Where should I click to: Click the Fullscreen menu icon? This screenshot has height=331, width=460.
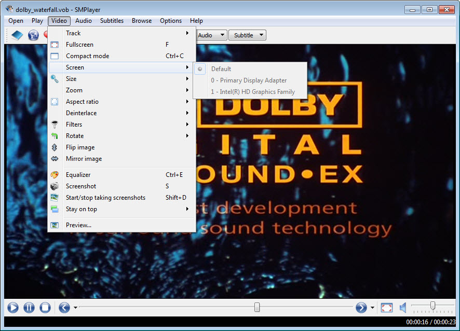[55, 45]
